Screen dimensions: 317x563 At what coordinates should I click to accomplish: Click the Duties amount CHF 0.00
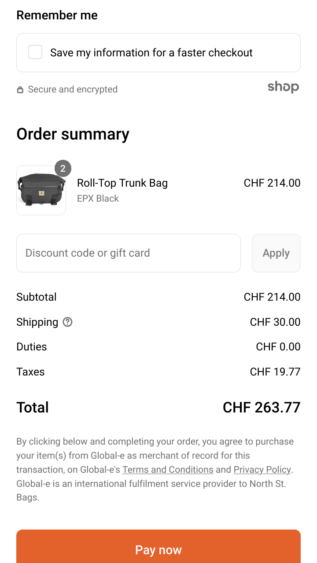[x=278, y=347]
